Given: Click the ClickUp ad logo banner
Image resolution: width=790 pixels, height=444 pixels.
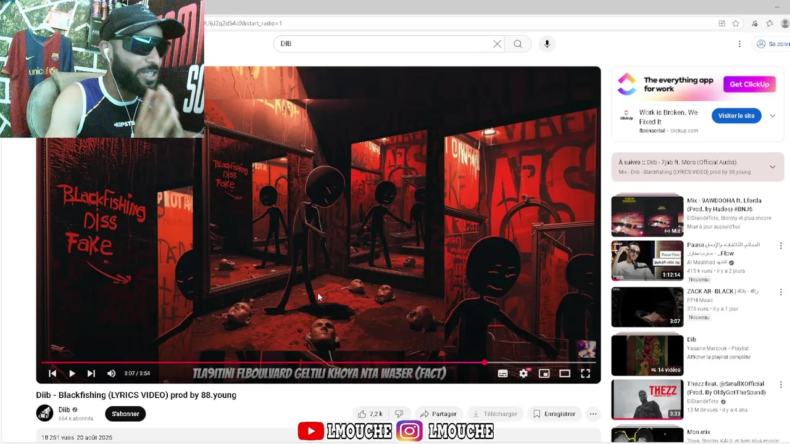Looking at the screenshot, I should pyautogui.click(x=697, y=84).
